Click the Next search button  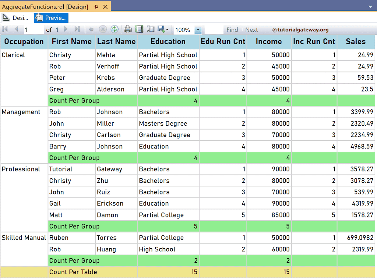coord(251,30)
